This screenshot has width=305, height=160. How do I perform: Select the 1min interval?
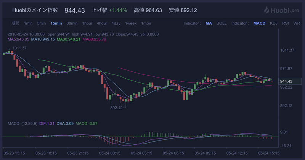28,23
